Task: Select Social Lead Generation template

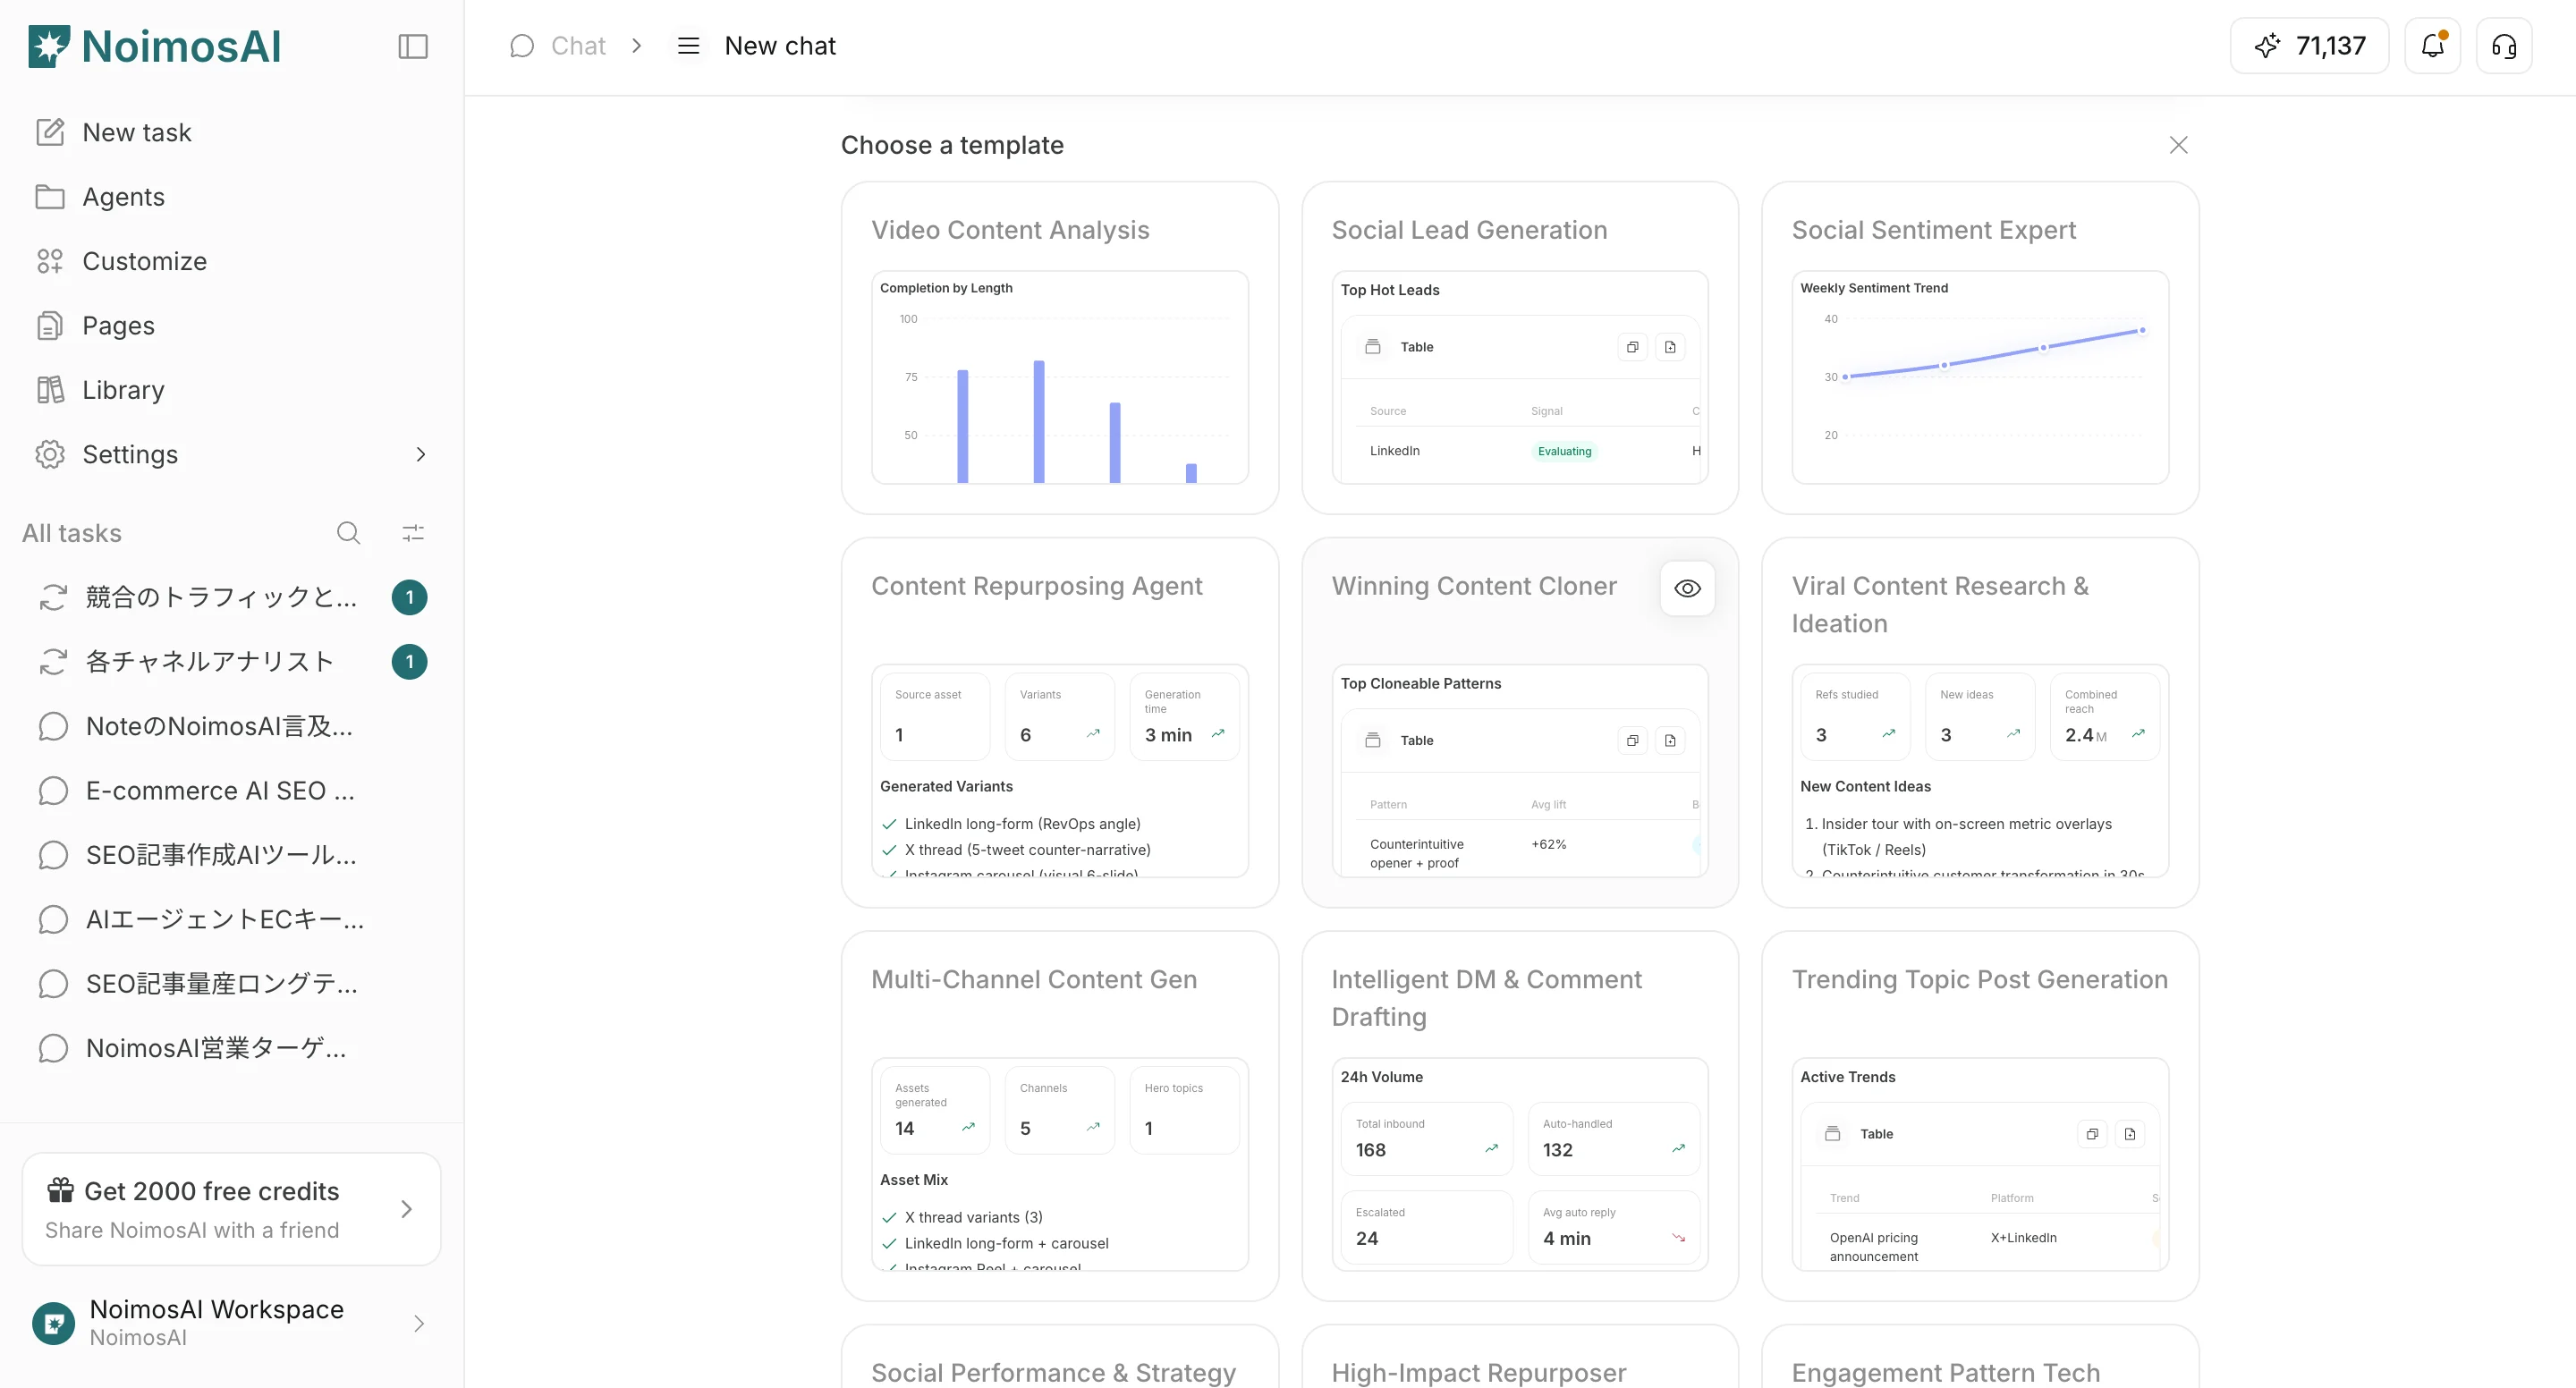Action: [1520, 347]
